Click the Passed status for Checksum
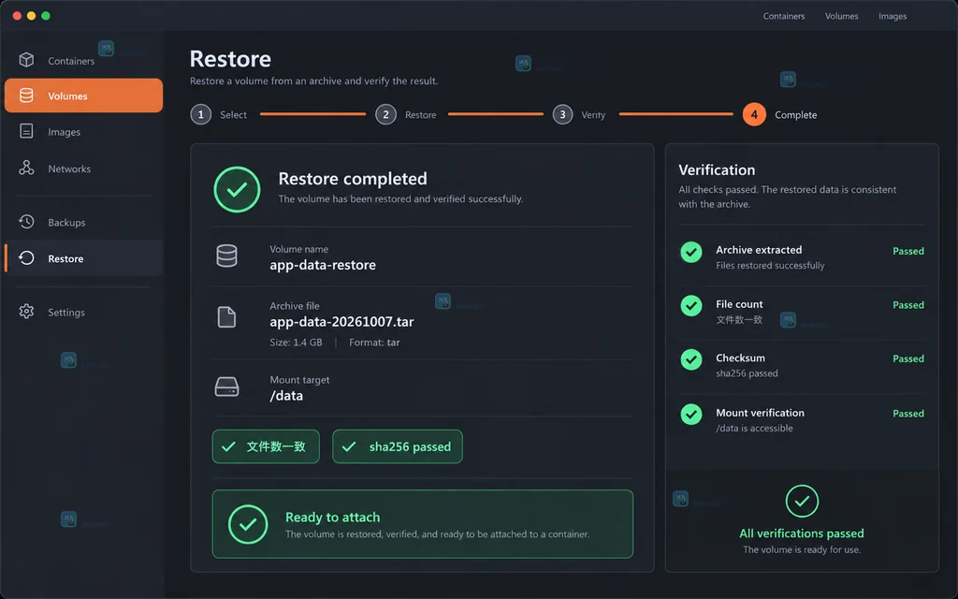Screen dimensions: 958x599 (907, 358)
